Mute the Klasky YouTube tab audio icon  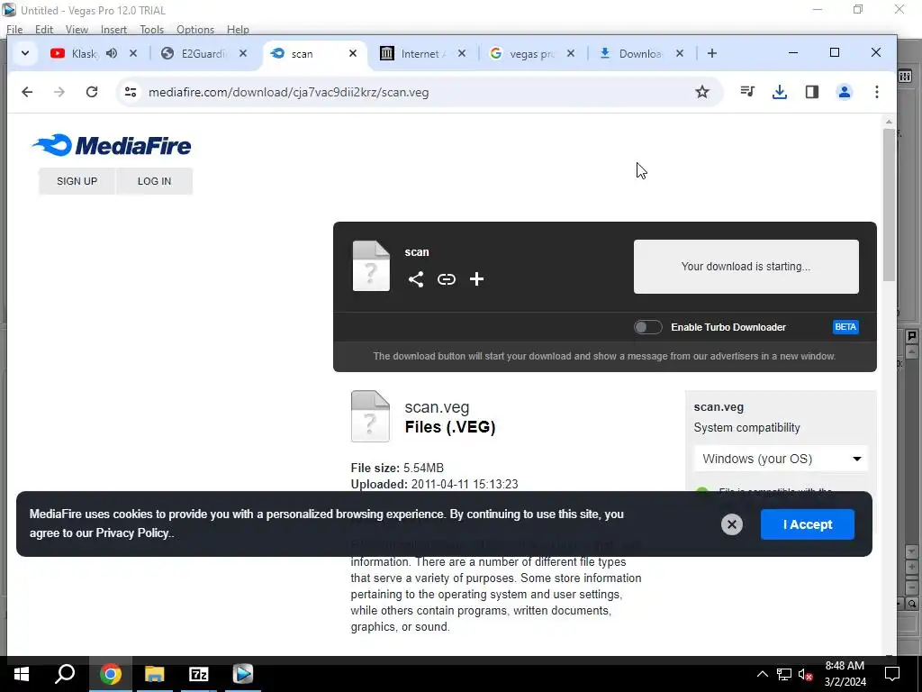tap(111, 53)
